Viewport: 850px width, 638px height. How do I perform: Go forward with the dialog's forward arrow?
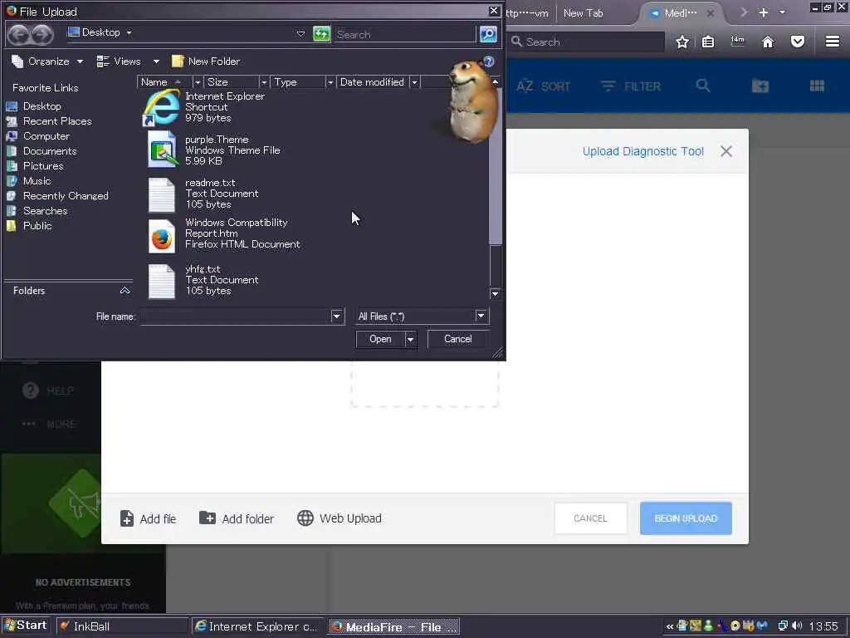(42, 34)
